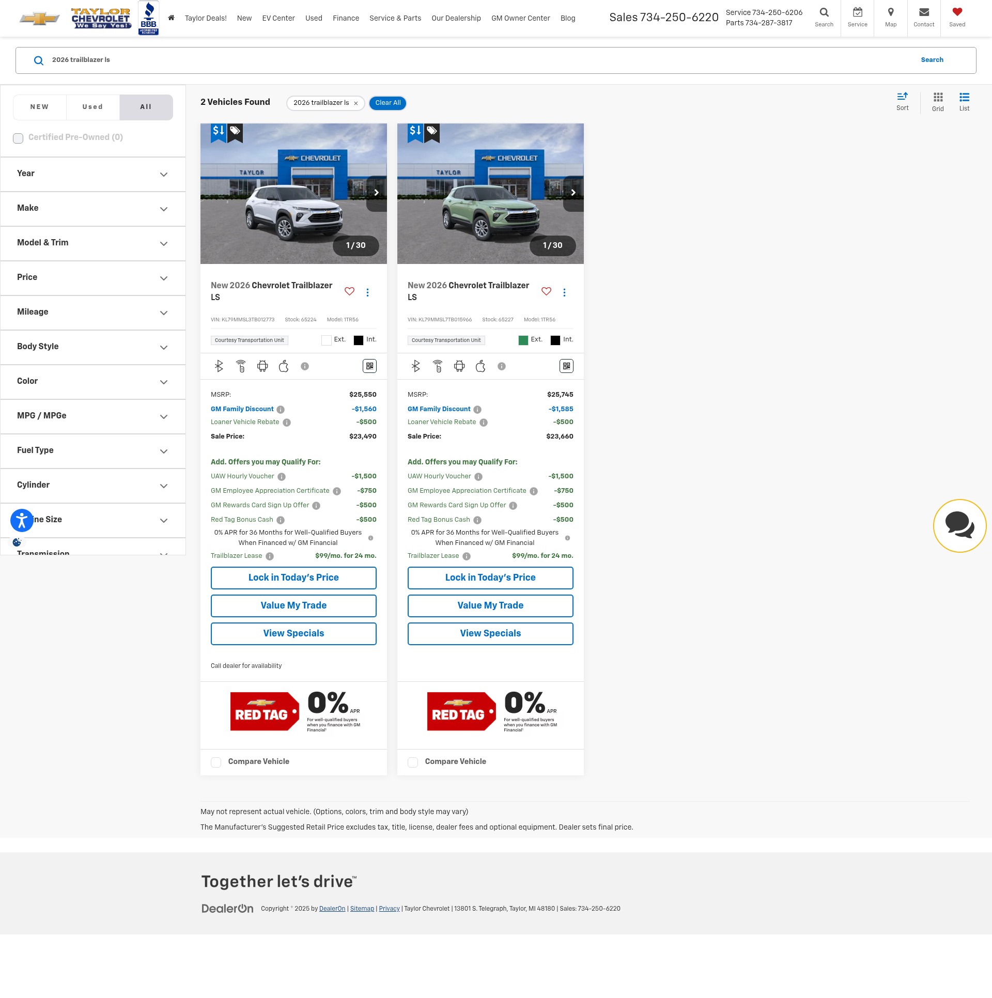Expand the Mileage filter
This screenshot has height=998, width=992.
pyautogui.click(x=93, y=313)
